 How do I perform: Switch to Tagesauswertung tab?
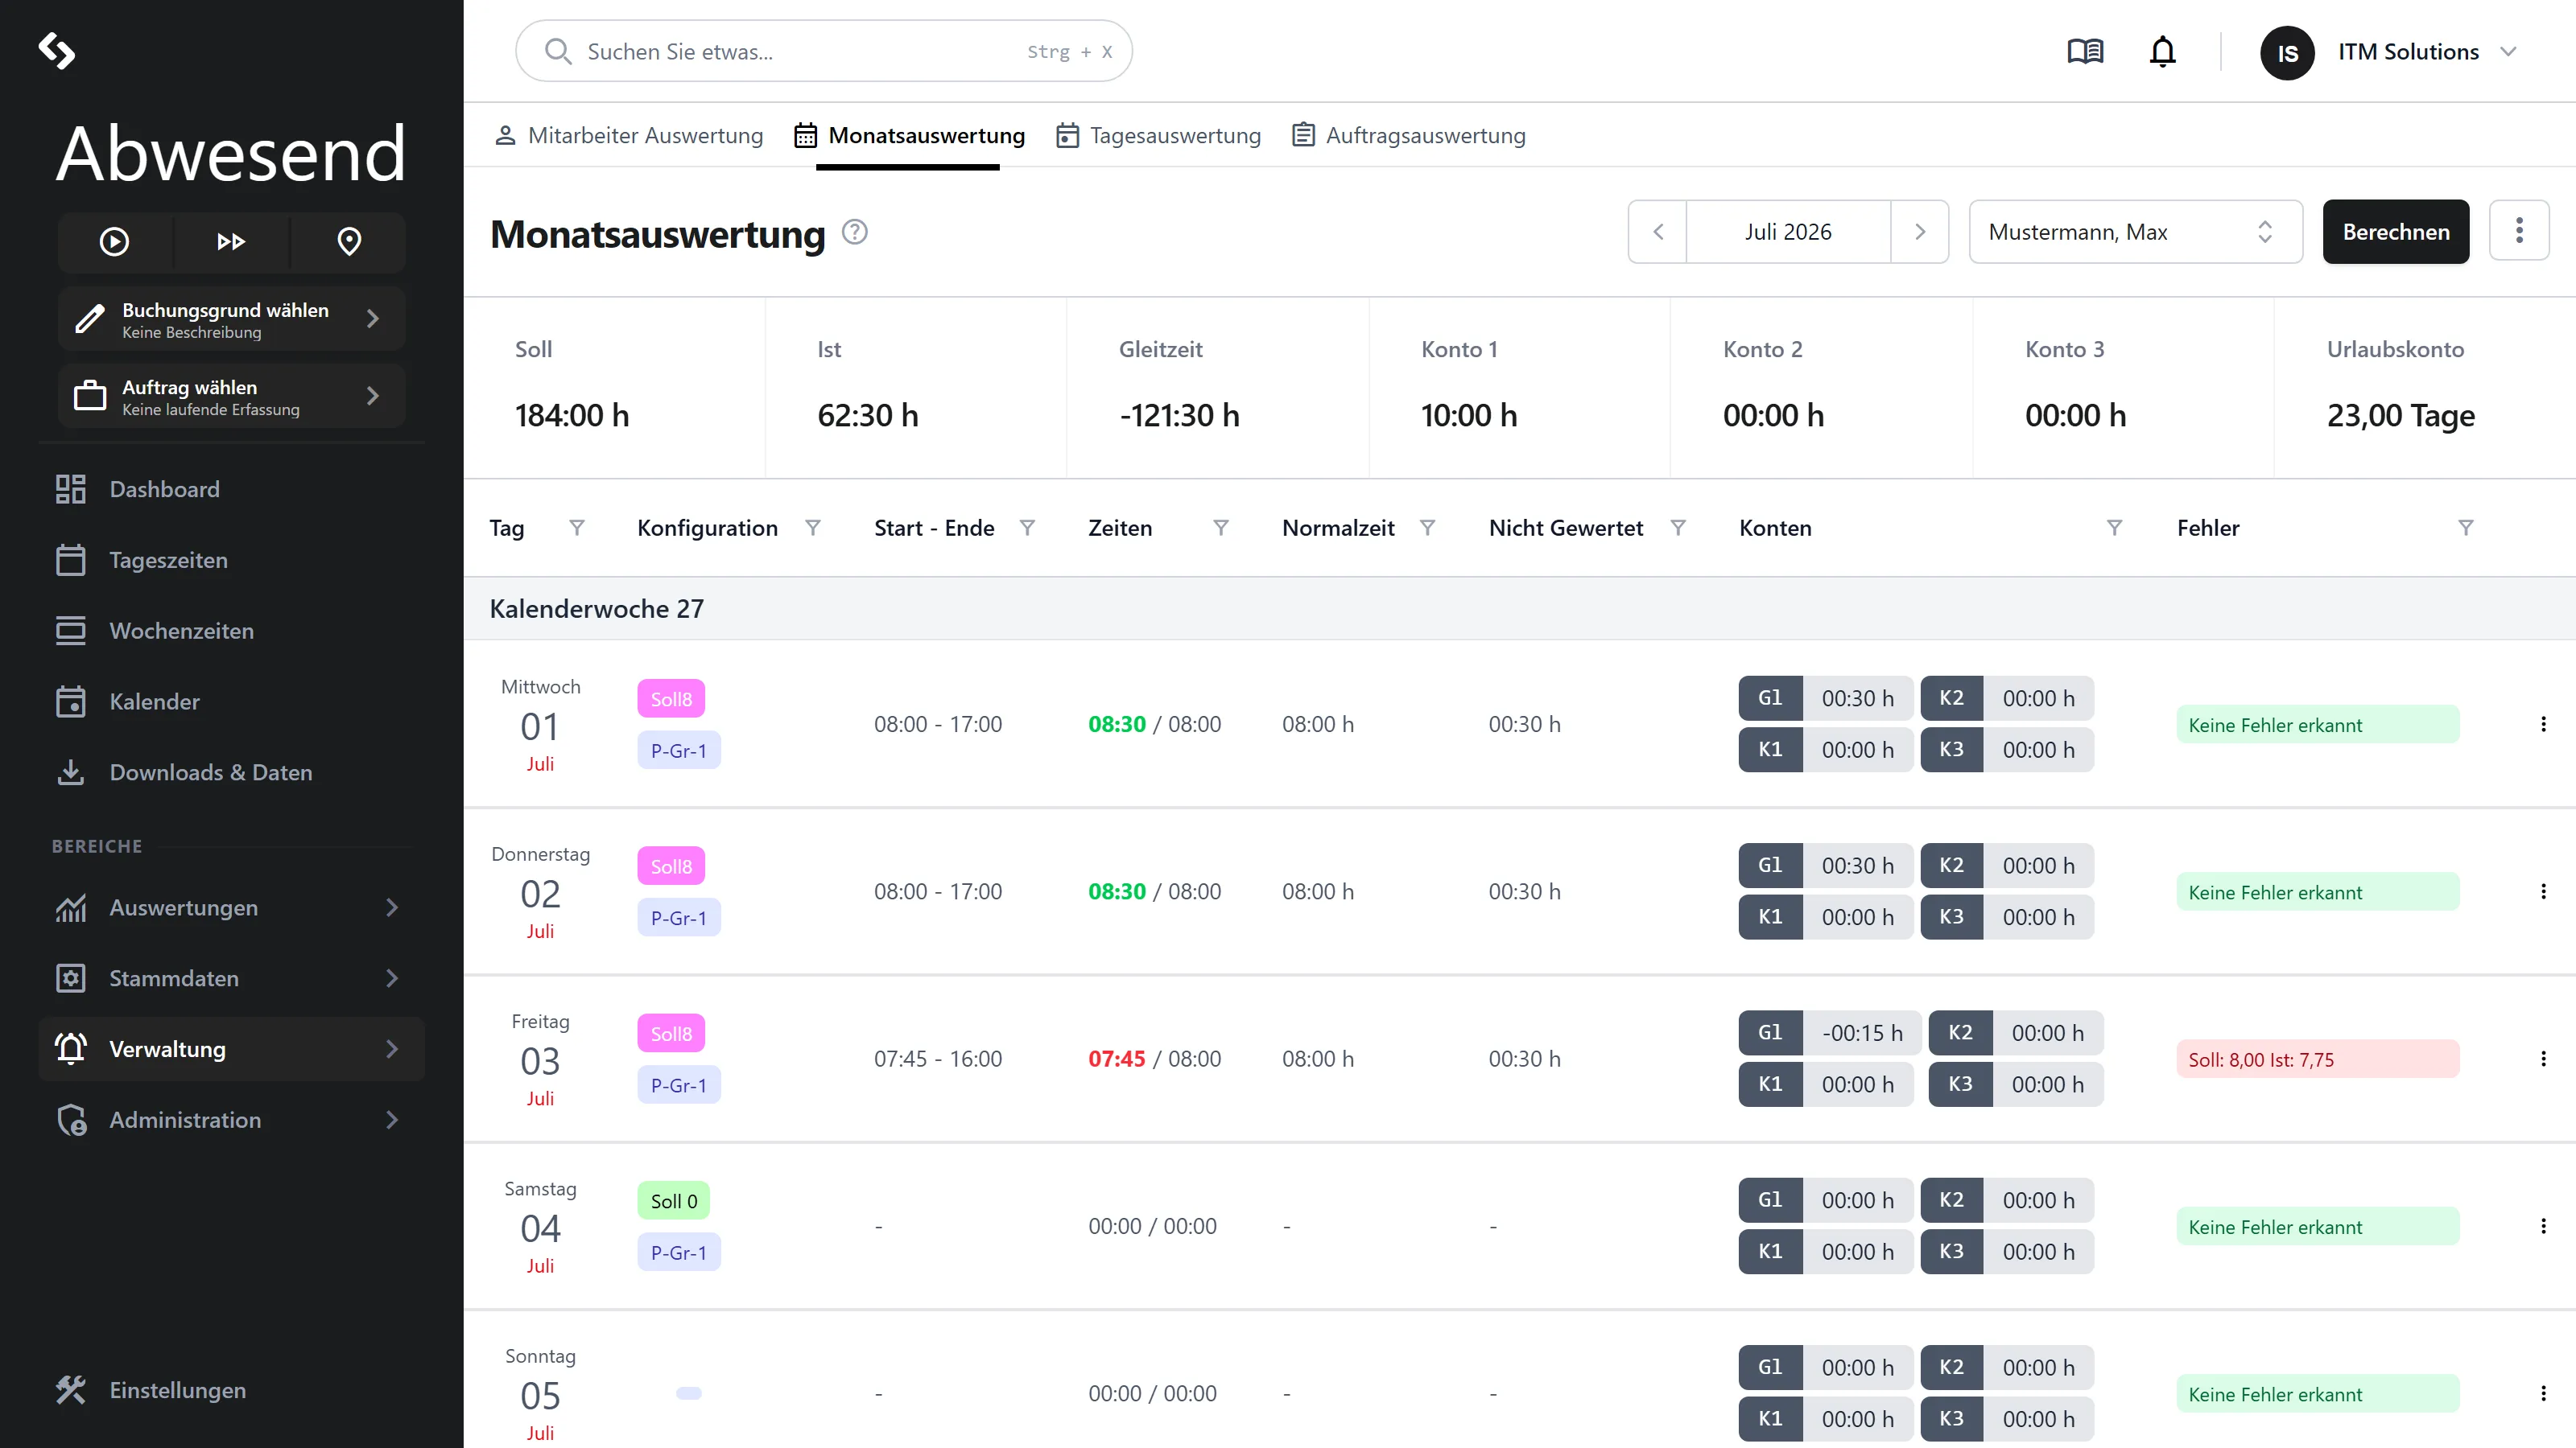[x=1158, y=135]
